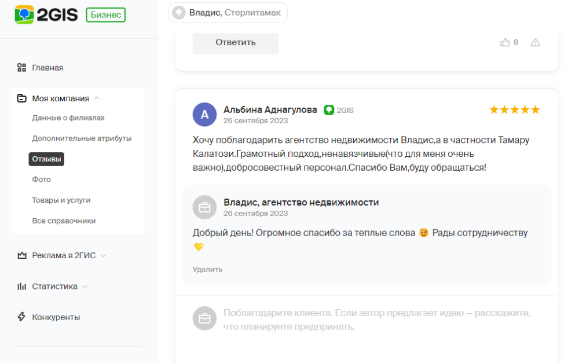The width and height of the screenshot is (579, 363).
Task: Click the review text about Тамару Калатози
Action: [x=361, y=153]
